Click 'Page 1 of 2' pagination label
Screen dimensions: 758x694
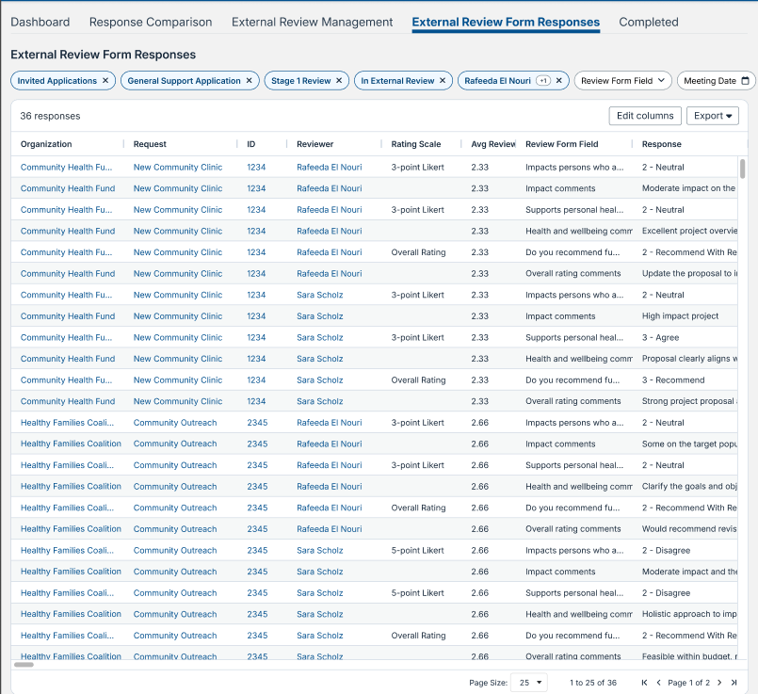[x=689, y=683]
